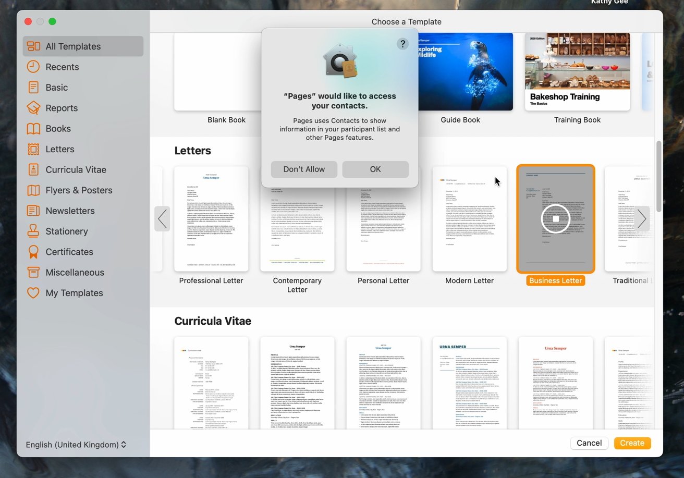
Task: Click the Certificates ribbon icon
Action: click(33, 252)
